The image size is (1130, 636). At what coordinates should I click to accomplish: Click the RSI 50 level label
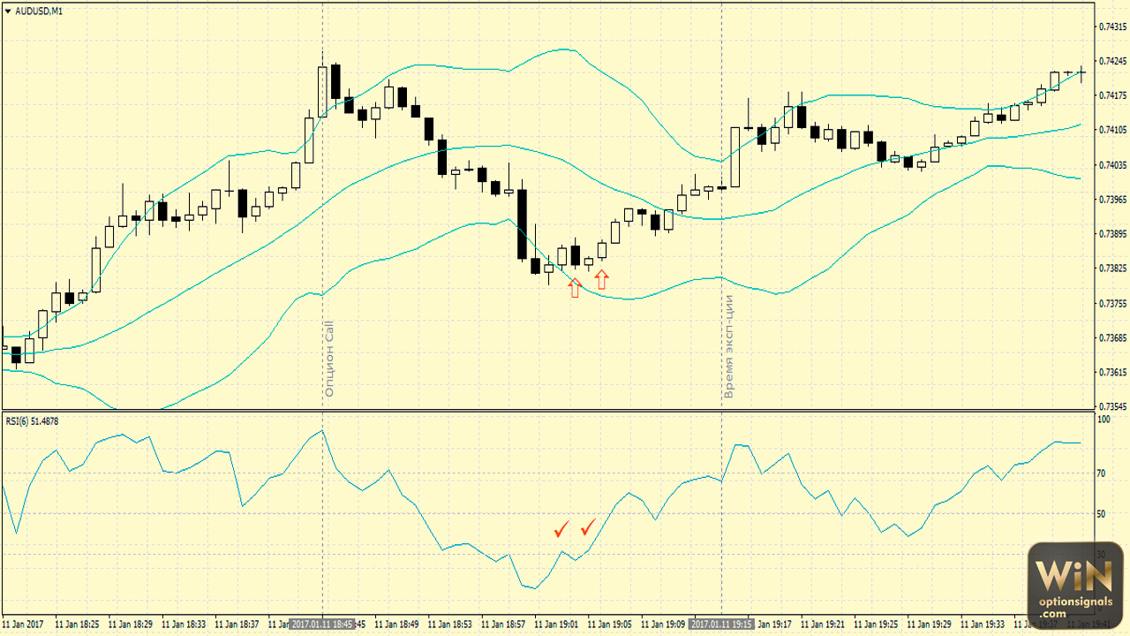1101,514
